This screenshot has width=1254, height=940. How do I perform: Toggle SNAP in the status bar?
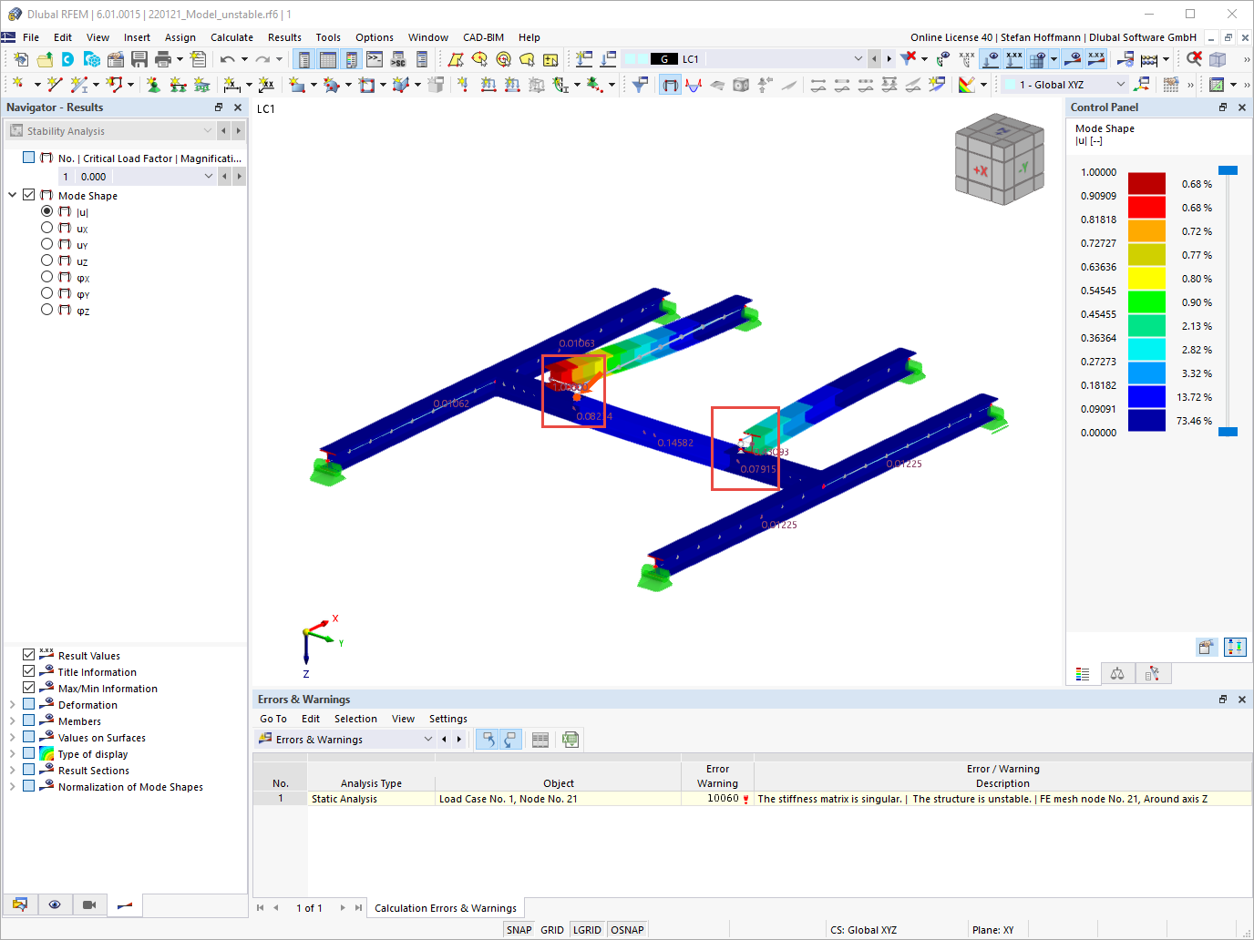519,930
